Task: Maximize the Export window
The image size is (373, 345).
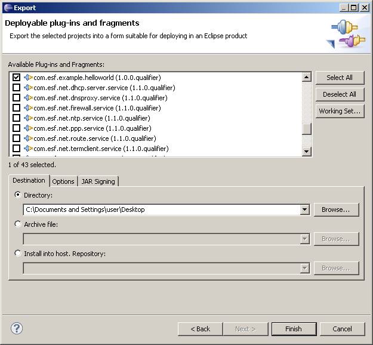Action: point(354,8)
